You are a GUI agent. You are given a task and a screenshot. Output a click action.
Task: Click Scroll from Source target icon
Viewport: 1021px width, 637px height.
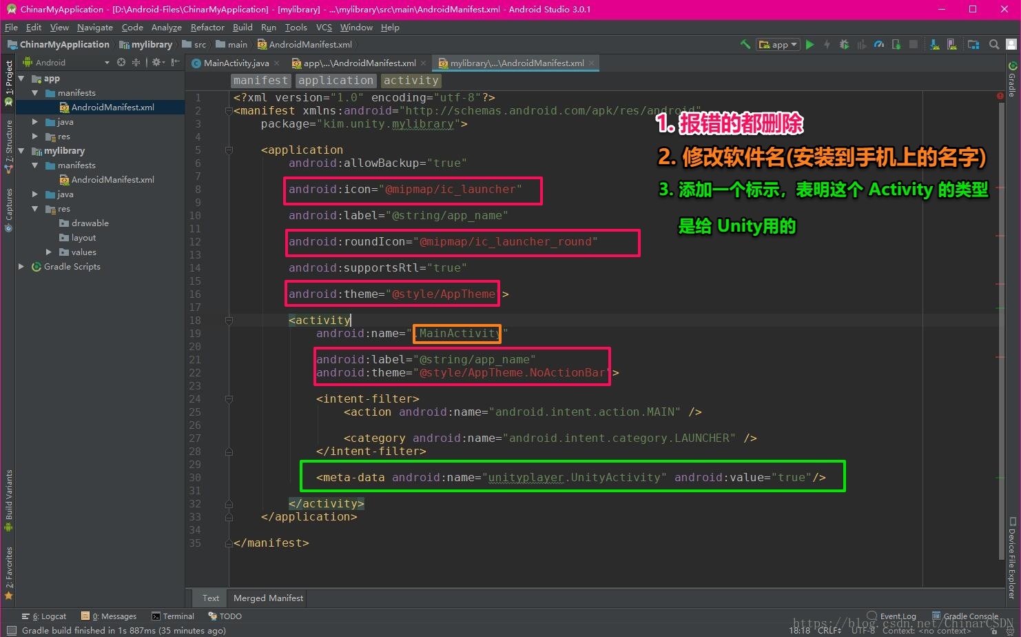(121, 62)
